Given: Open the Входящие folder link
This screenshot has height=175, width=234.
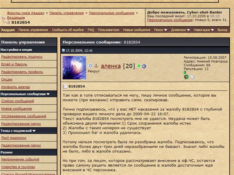Looking at the screenshot, I should click(x=16, y=17).
